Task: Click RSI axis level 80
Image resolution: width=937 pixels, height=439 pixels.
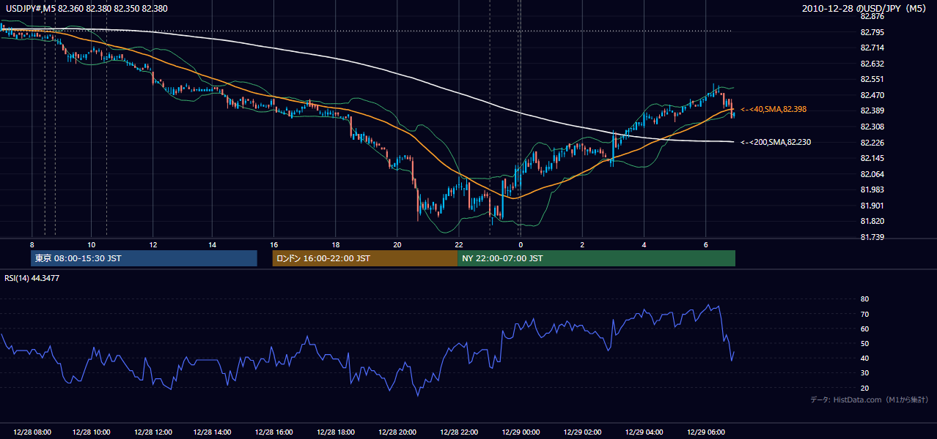Action: click(864, 299)
